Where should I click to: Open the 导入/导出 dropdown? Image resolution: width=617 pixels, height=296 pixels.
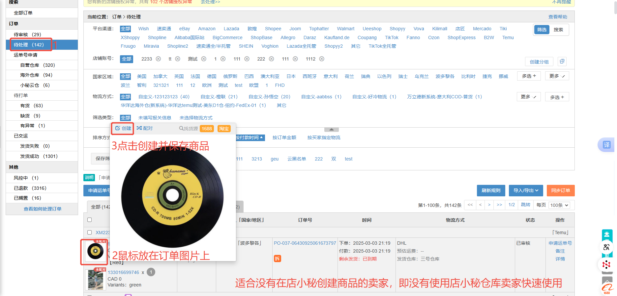(526, 190)
